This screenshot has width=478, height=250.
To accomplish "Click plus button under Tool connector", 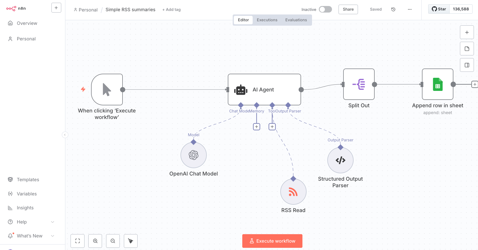I will [x=272, y=127].
